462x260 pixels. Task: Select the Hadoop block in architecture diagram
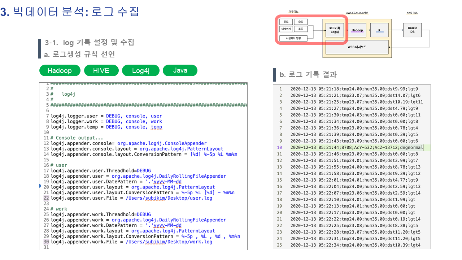pyautogui.click(x=357, y=30)
